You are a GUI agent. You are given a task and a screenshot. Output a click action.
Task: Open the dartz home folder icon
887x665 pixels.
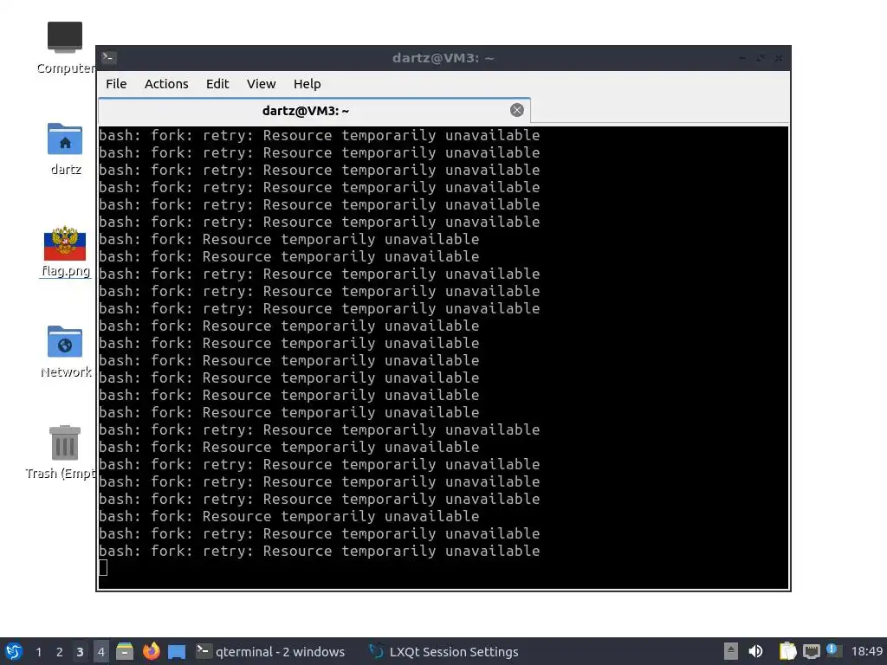coord(65,149)
